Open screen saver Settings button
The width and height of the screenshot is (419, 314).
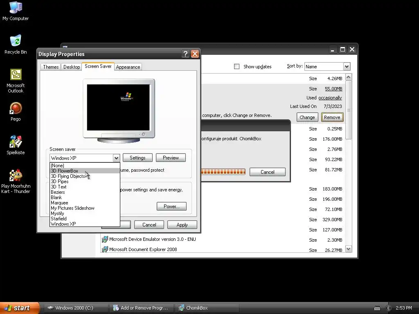pyautogui.click(x=137, y=158)
